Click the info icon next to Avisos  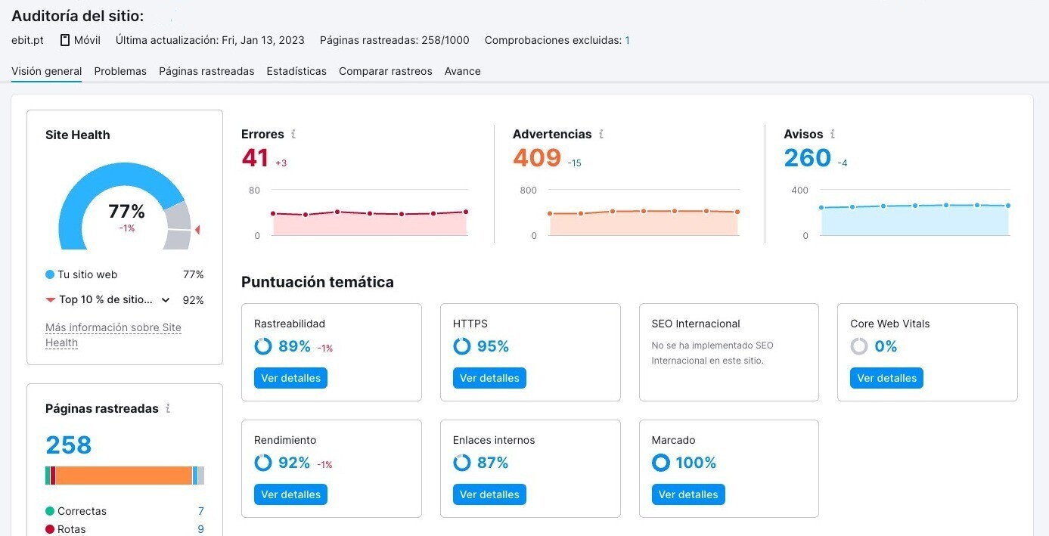[x=831, y=134]
